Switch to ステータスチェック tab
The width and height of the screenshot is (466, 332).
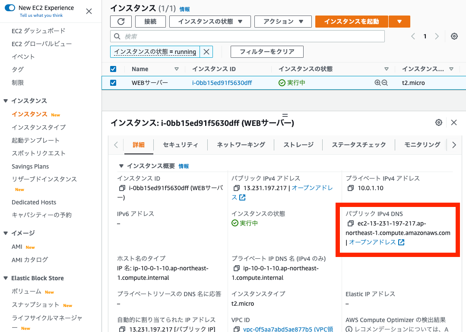359,145
